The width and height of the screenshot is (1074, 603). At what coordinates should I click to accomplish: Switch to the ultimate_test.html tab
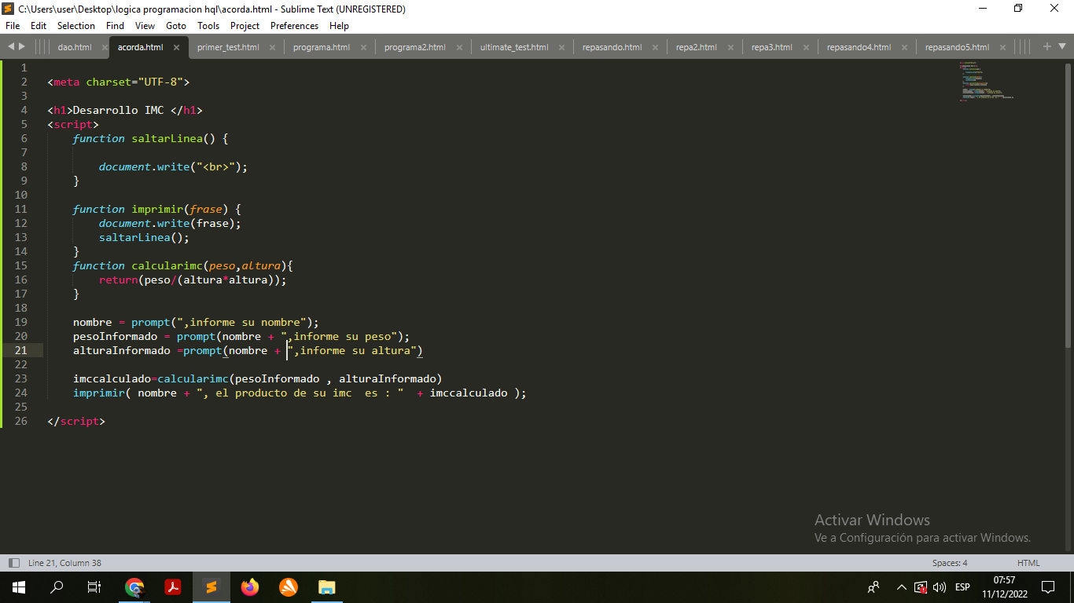pyautogui.click(x=514, y=47)
